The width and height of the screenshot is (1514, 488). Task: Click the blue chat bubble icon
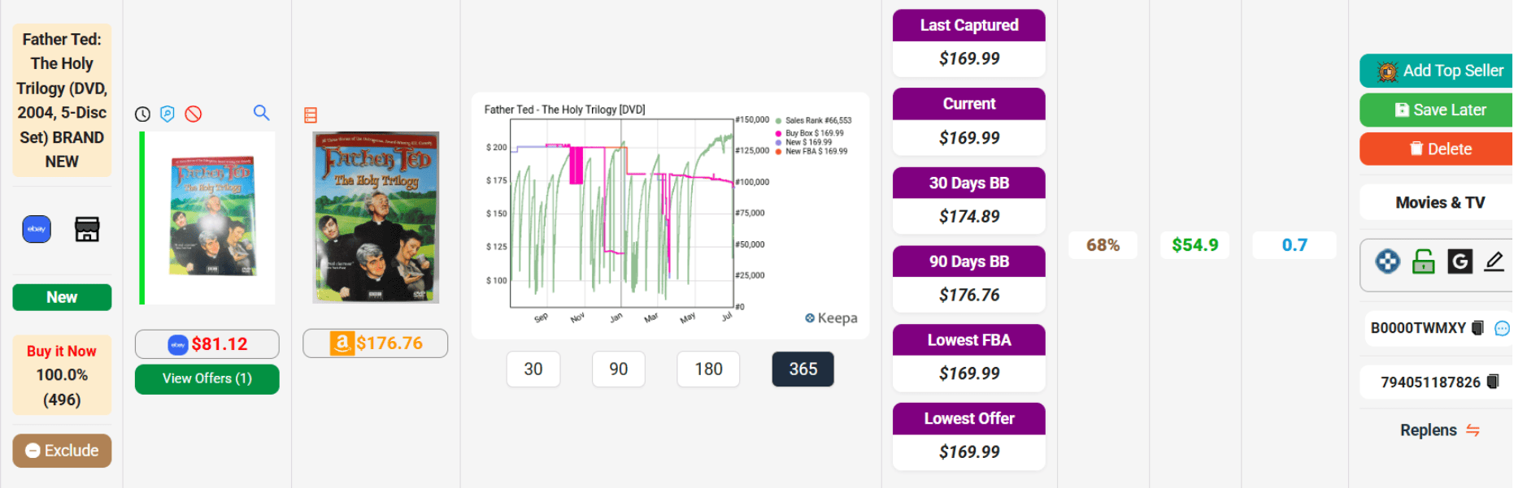tap(1503, 328)
